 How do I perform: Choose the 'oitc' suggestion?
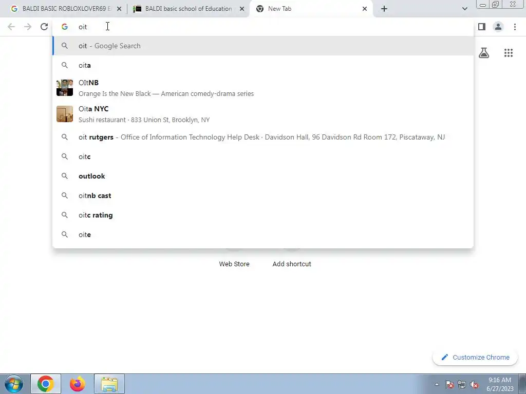click(x=263, y=156)
